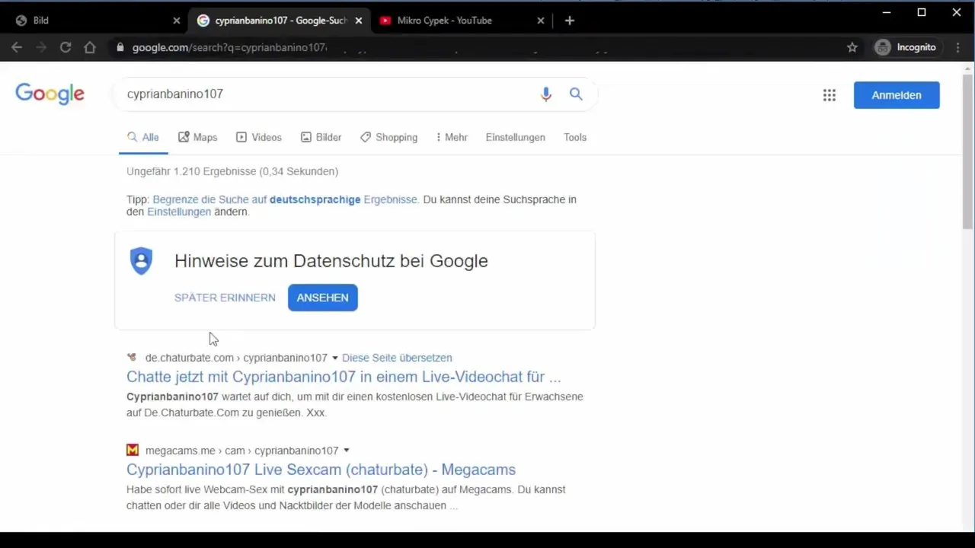Click the Google logo
This screenshot has height=548, width=975.
(x=50, y=94)
